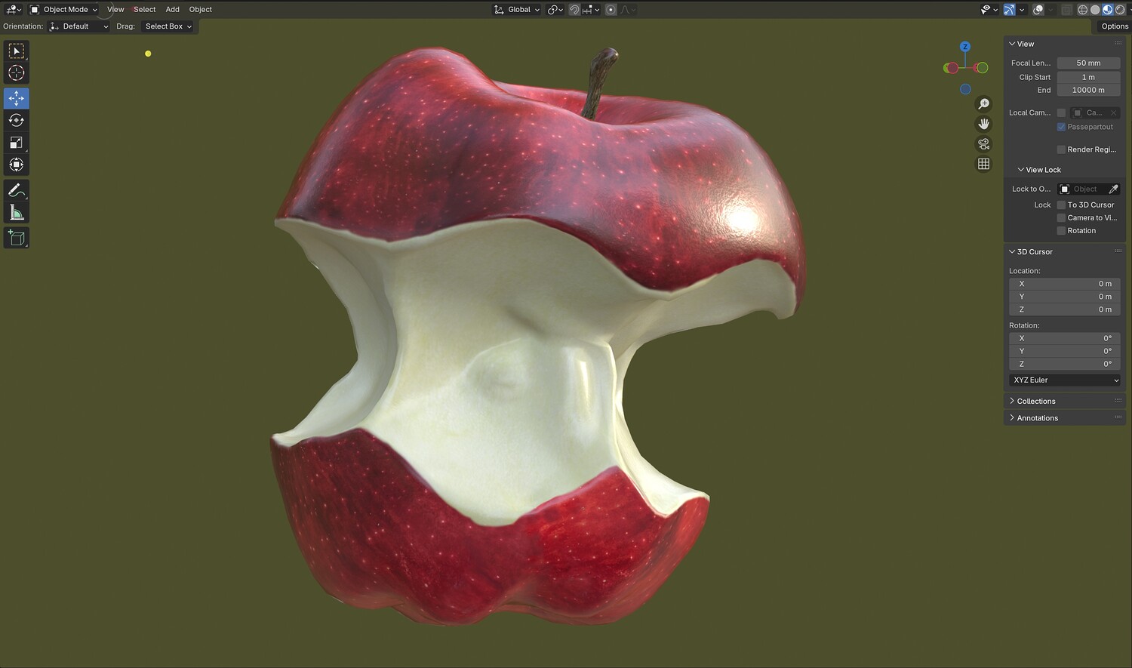
Task: Open the Orientation Default dropdown
Action: [x=78, y=26]
